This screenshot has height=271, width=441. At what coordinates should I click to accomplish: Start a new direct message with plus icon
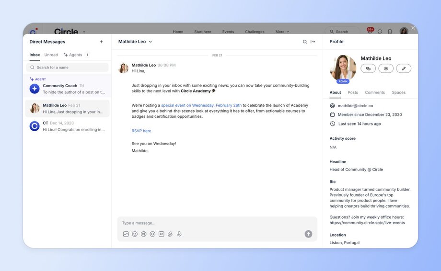(x=101, y=42)
